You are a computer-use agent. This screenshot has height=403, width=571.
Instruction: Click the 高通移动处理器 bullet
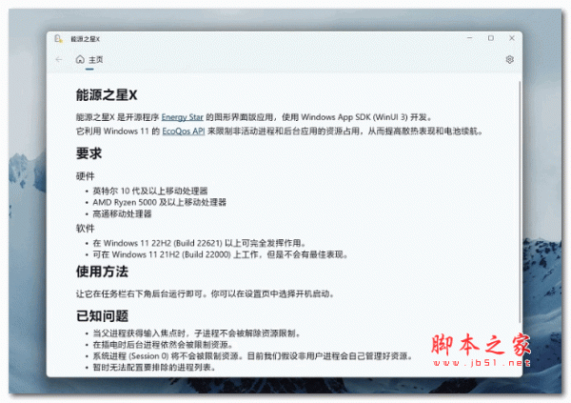(122, 213)
